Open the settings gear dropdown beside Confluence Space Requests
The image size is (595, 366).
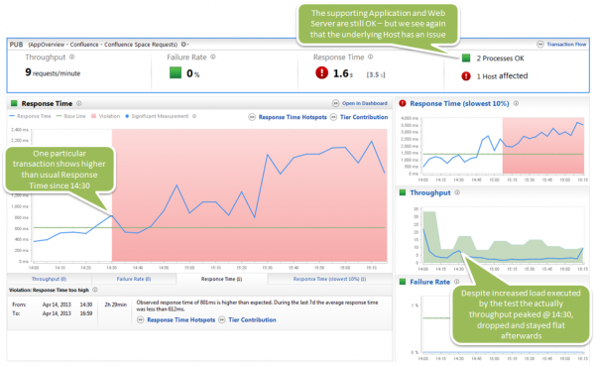pyautogui.click(x=184, y=45)
